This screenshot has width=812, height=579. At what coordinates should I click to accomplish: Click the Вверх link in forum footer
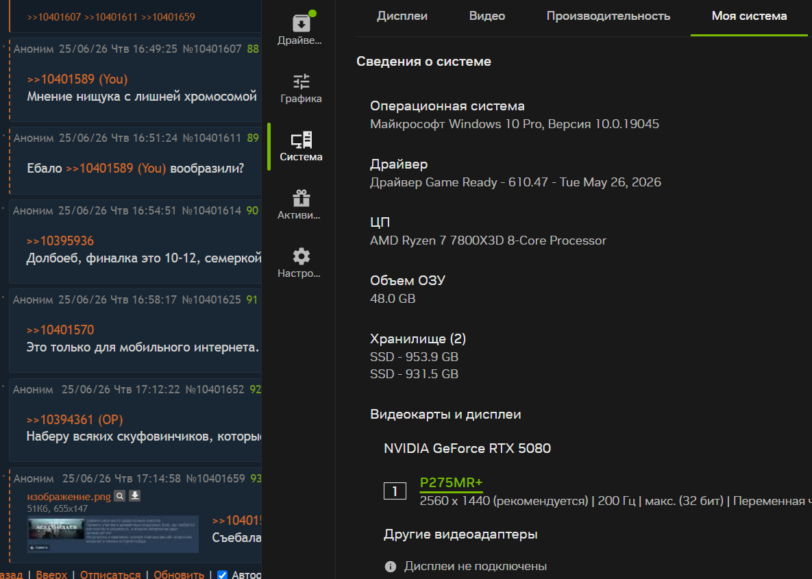coord(51,574)
